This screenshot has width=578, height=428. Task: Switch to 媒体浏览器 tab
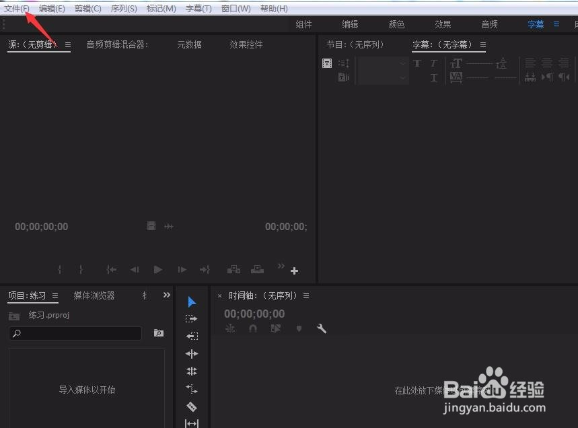94,295
